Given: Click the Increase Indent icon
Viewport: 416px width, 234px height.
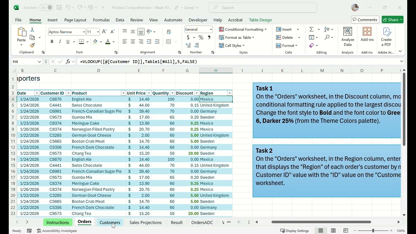Looking at the screenshot, I should (x=157, y=42).
